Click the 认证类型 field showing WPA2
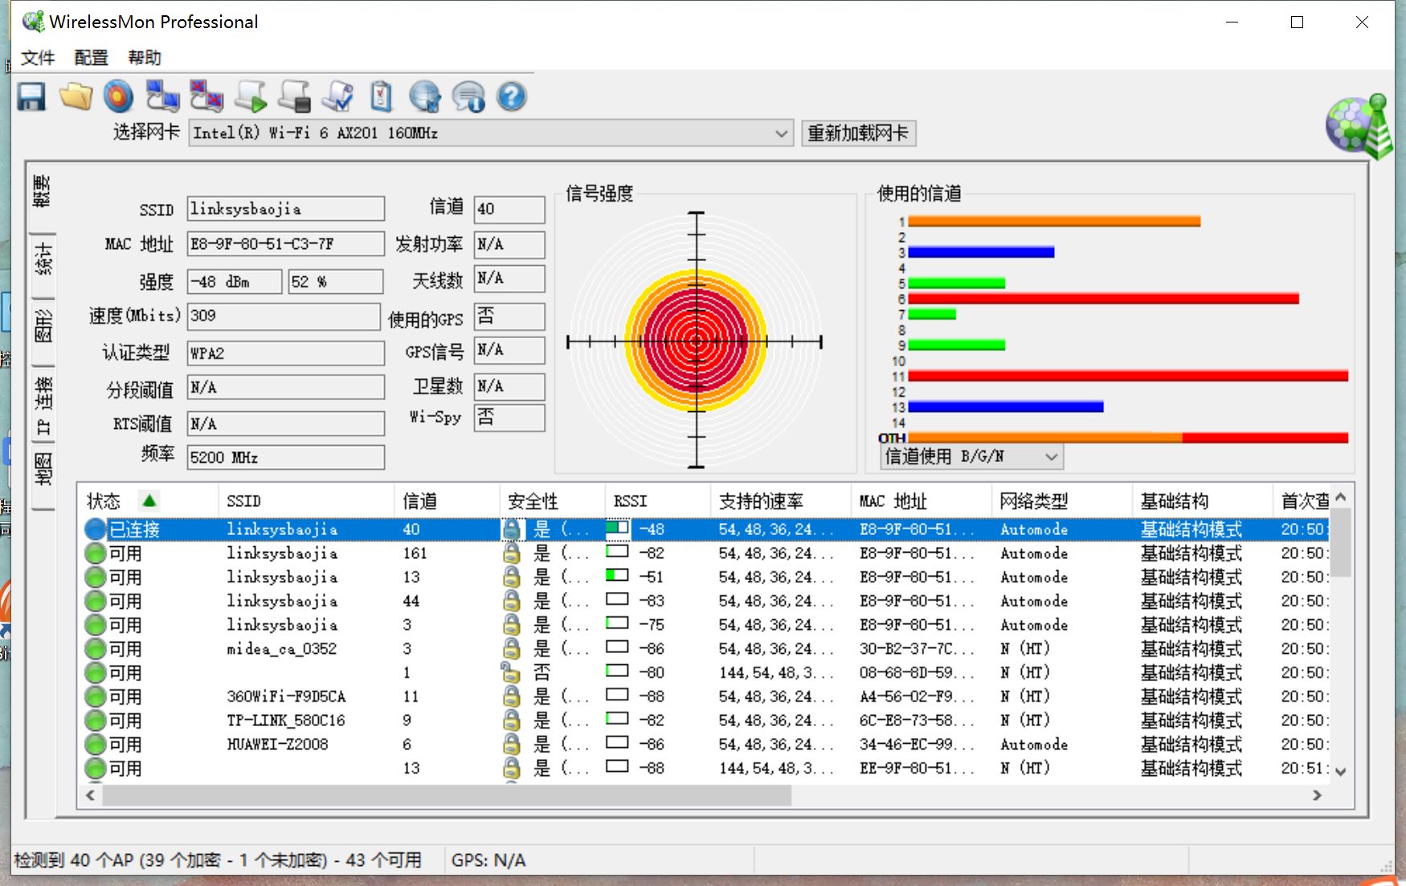Screen dimensions: 1406x886 pyautogui.click(x=286, y=353)
